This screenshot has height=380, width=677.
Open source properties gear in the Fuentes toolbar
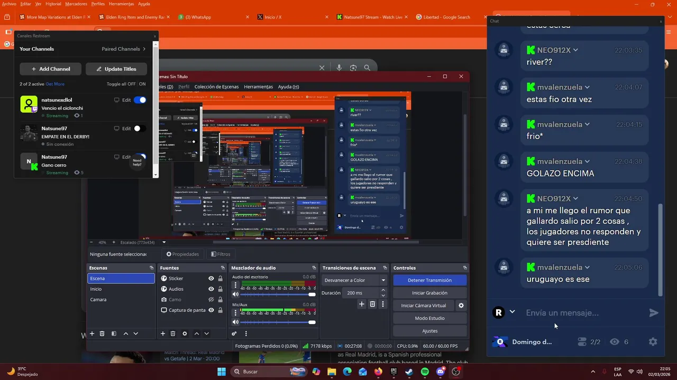coord(185,334)
